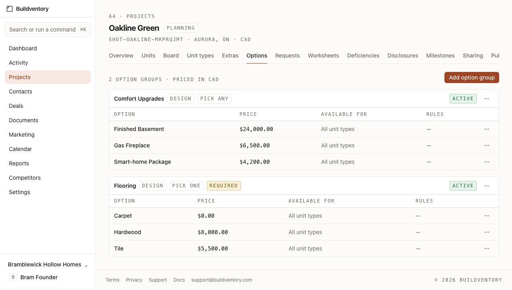Open Marketing in the sidebar
Viewport: 512px width, 290px height.
pyautogui.click(x=48, y=135)
